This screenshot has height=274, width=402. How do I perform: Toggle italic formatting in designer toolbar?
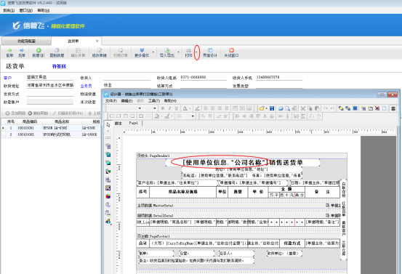(169, 108)
